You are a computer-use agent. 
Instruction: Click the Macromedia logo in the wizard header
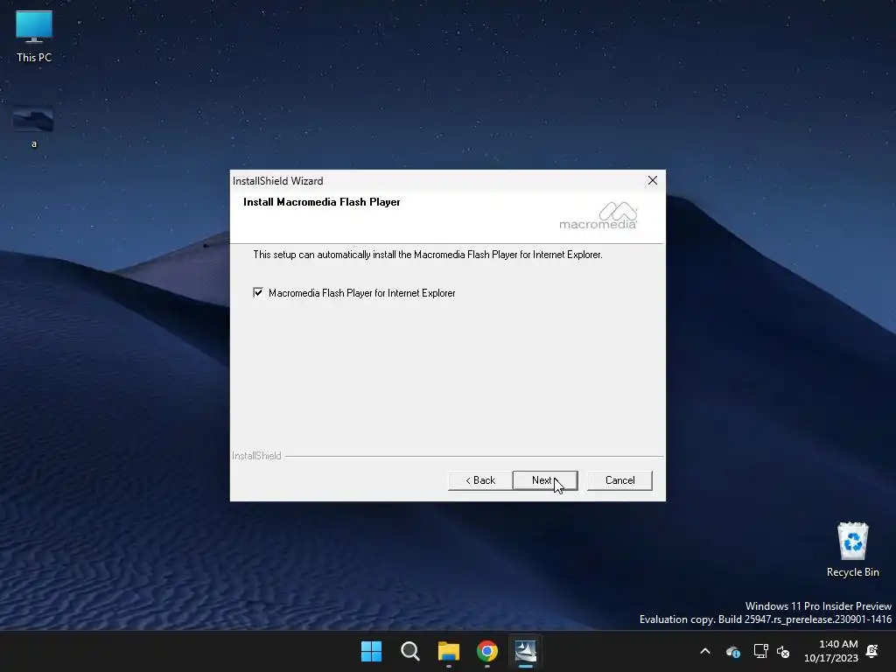598,215
